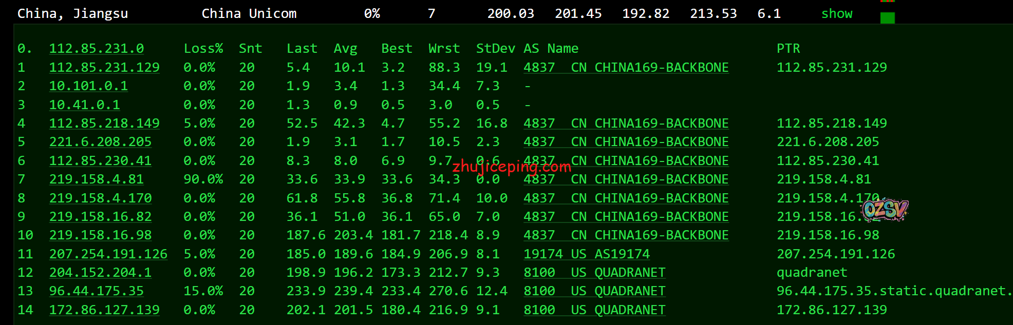Screen dimensions: 1013x325
Task: Open the 19174 US AS19174 link
Action: (x=586, y=254)
